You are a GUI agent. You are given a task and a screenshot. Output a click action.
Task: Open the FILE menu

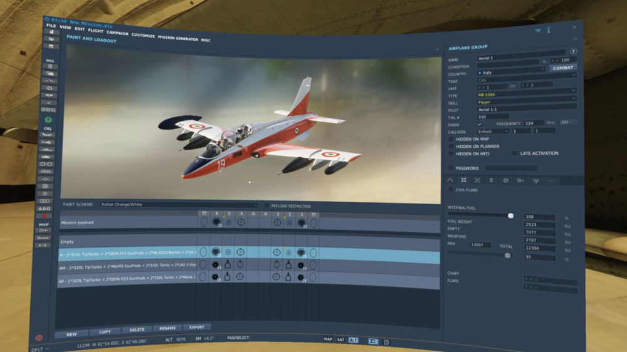click(x=51, y=26)
